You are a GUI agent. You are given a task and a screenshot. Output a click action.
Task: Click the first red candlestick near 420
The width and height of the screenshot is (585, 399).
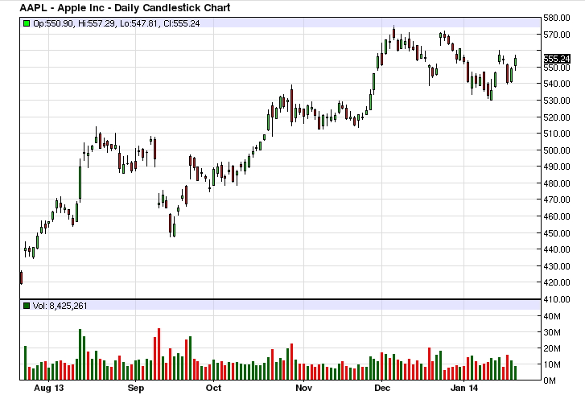tap(21, 278)
